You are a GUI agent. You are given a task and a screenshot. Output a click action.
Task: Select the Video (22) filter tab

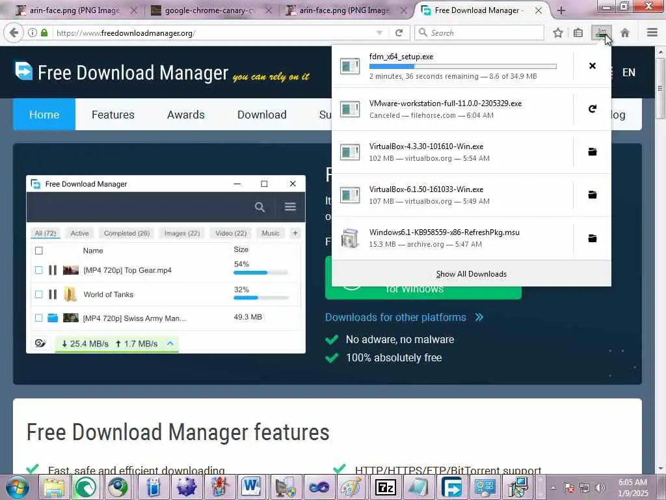pyautogui.click(x=231, y=233)
